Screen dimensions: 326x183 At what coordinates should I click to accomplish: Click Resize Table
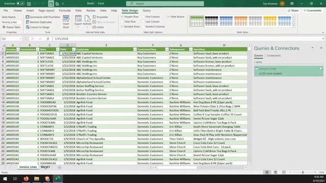pos(11,27)
